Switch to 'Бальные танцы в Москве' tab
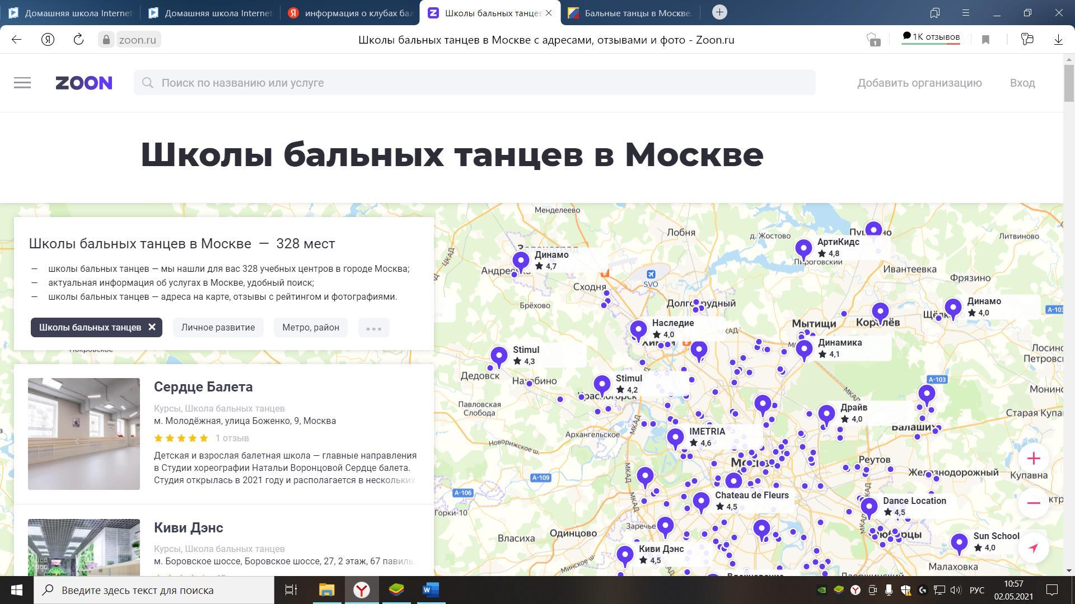Screen dimensions: 1075x604 point(630,13)
